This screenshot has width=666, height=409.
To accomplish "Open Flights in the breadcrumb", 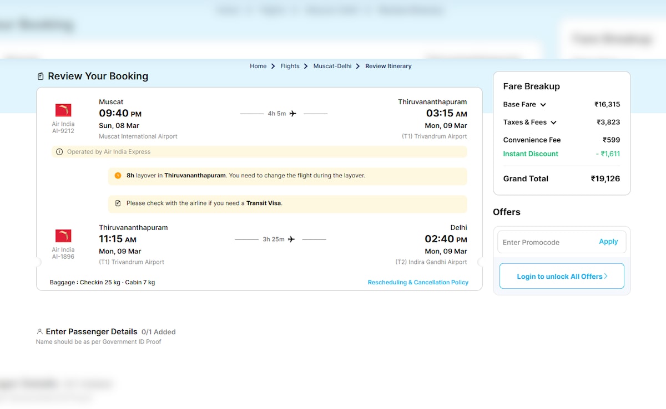I will tap(290, 66).
